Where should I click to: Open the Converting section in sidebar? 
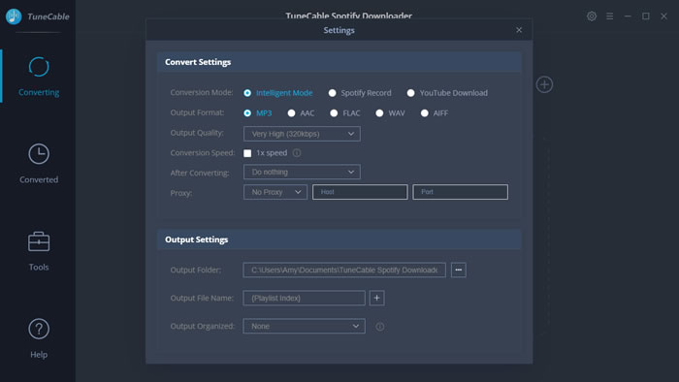tap(39, 77)
